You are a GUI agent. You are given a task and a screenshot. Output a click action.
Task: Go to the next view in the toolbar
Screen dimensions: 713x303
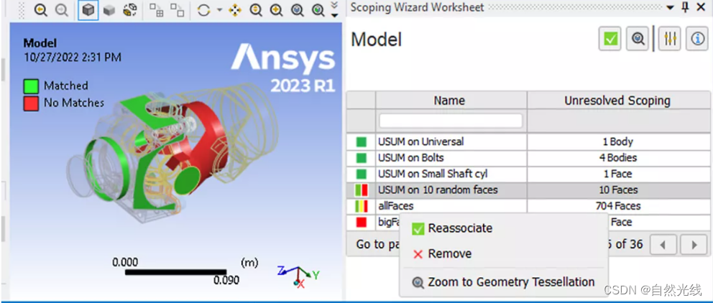[62, 10]
